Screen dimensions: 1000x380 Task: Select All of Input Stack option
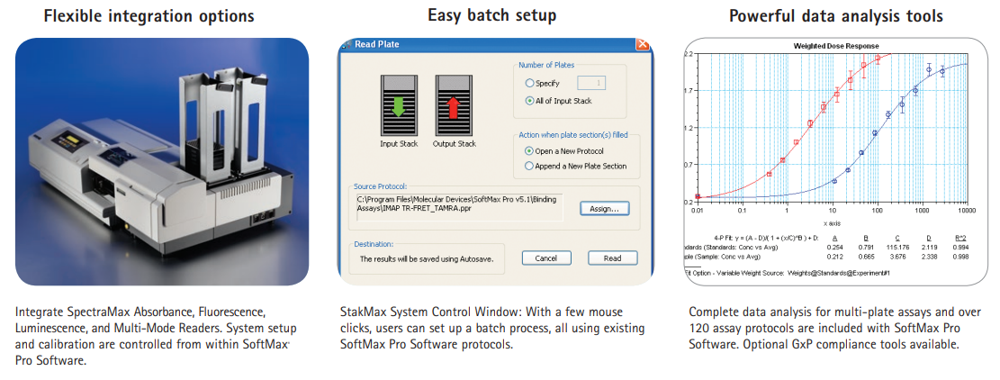pyautogui.click(x=529, y=101)
